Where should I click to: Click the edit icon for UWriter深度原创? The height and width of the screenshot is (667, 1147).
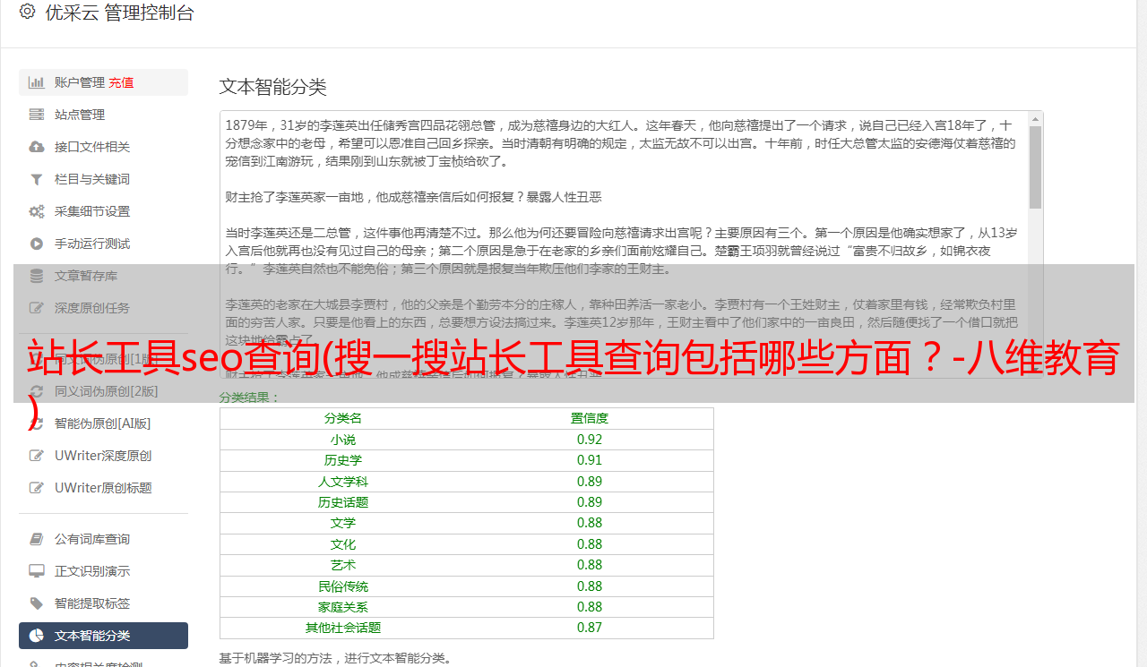[37, 456]
